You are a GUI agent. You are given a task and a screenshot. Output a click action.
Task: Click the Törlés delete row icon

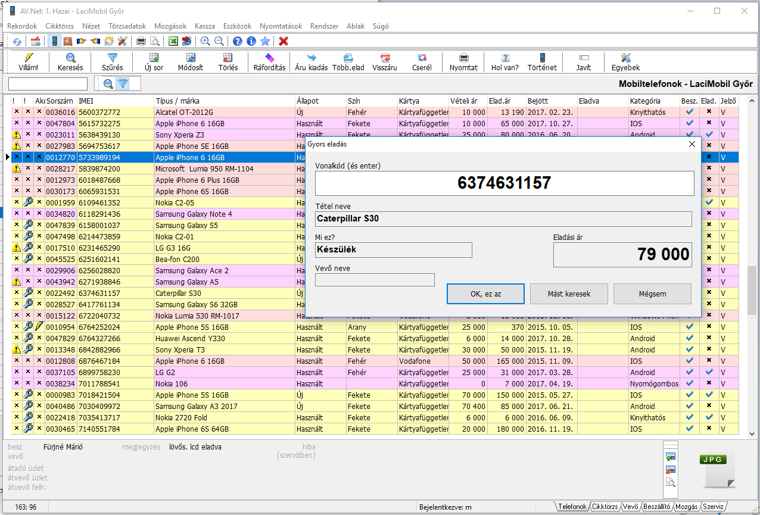[x=228, y=61]
